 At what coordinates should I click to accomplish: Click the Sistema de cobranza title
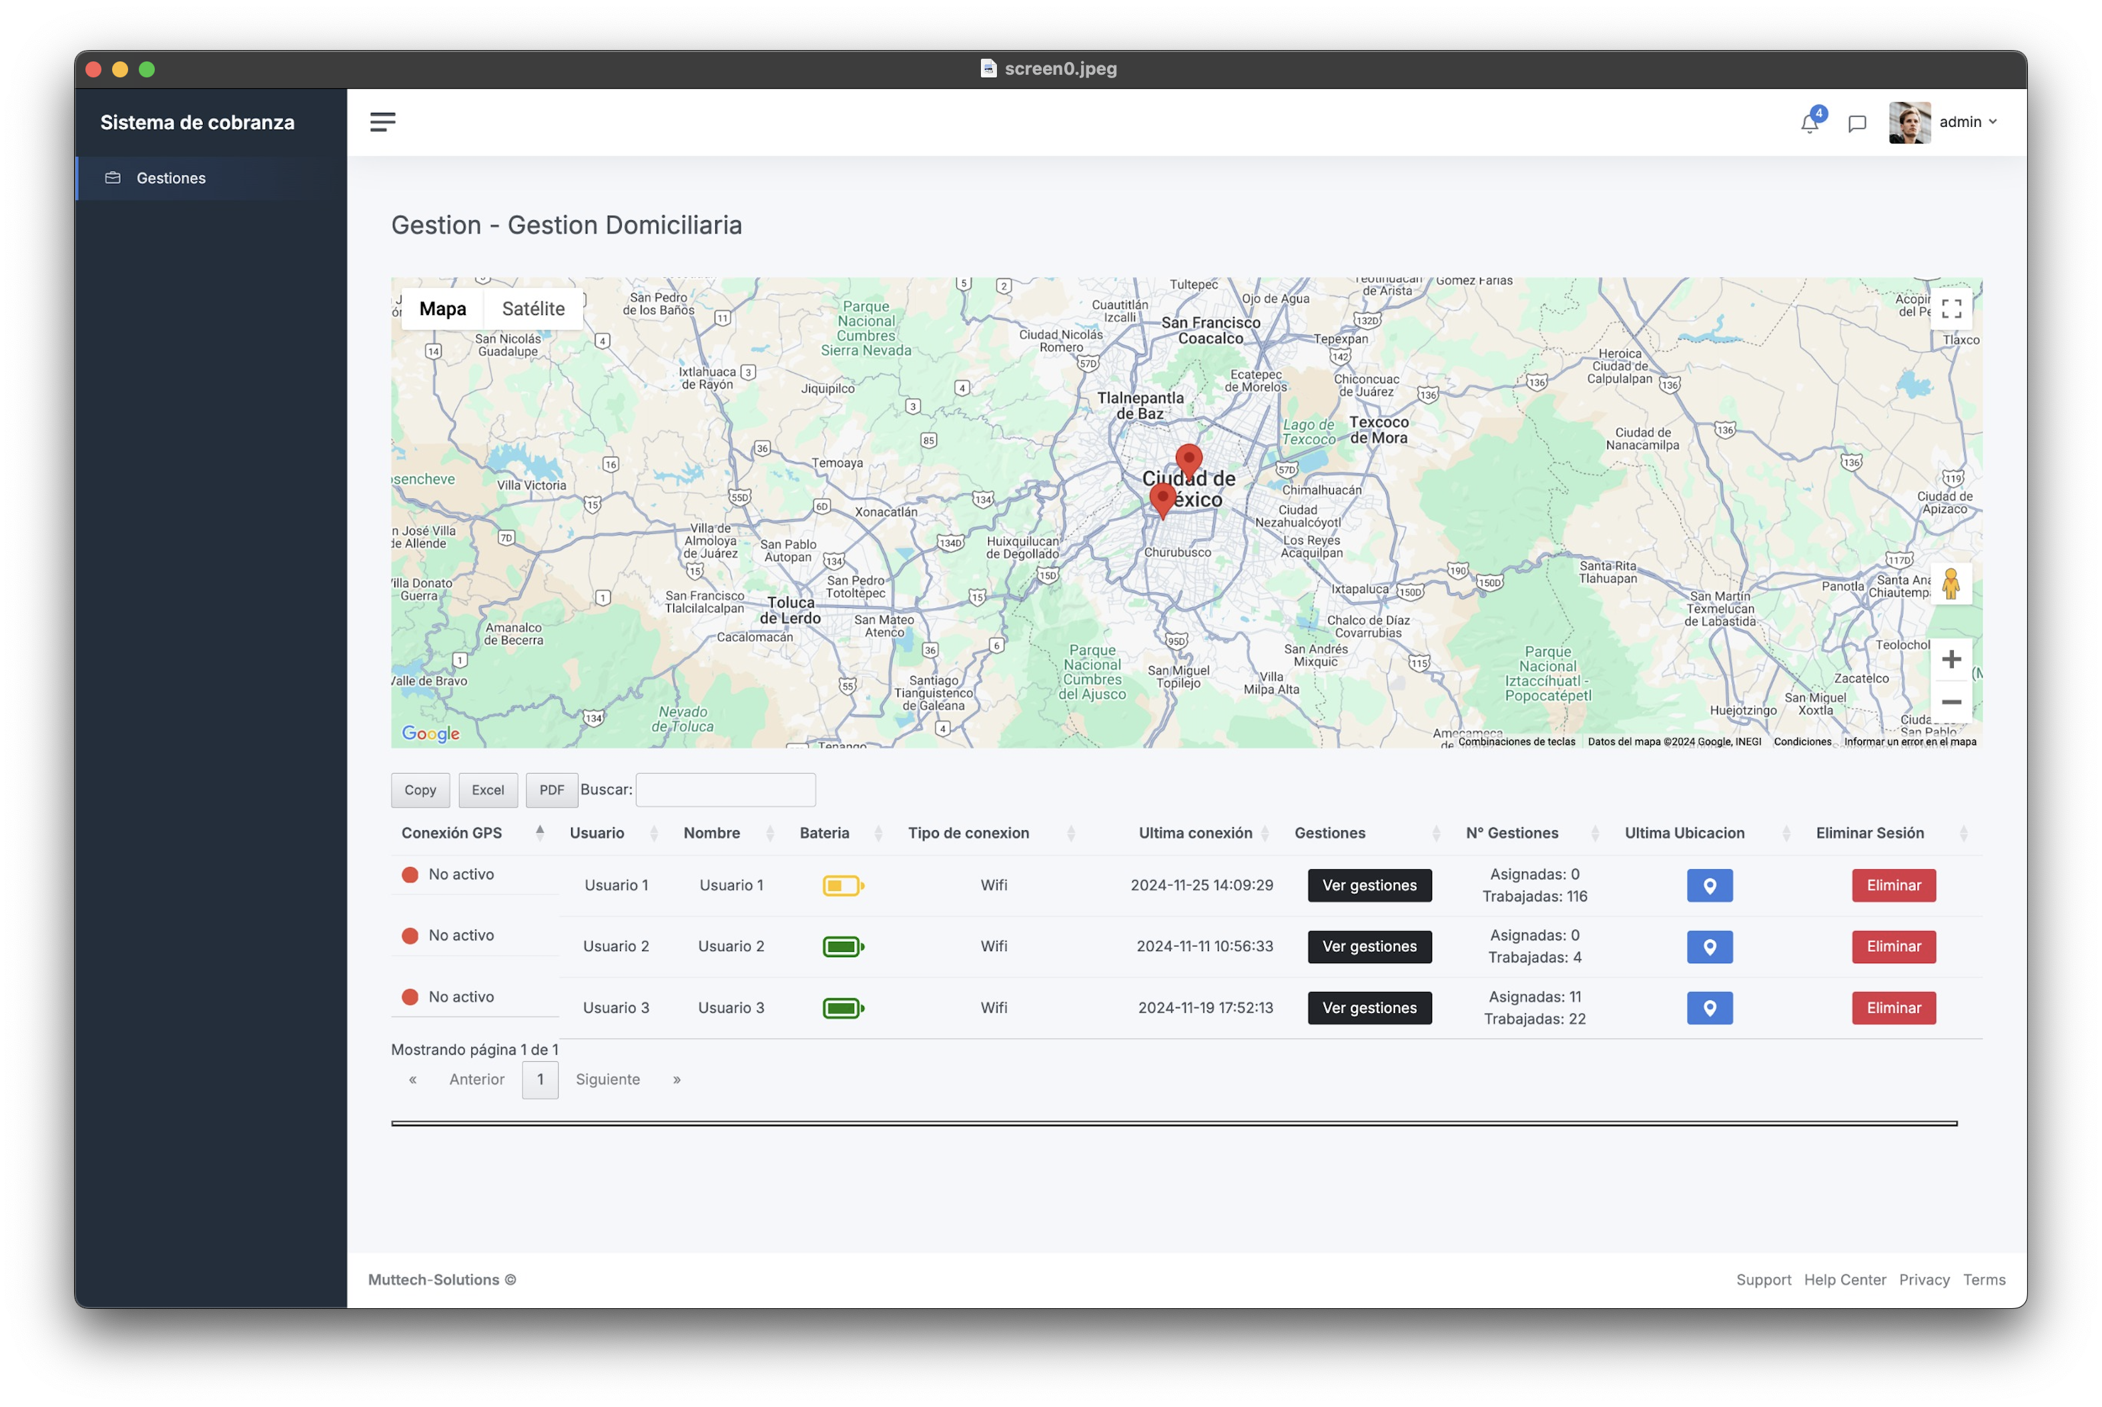pos(198,122)
